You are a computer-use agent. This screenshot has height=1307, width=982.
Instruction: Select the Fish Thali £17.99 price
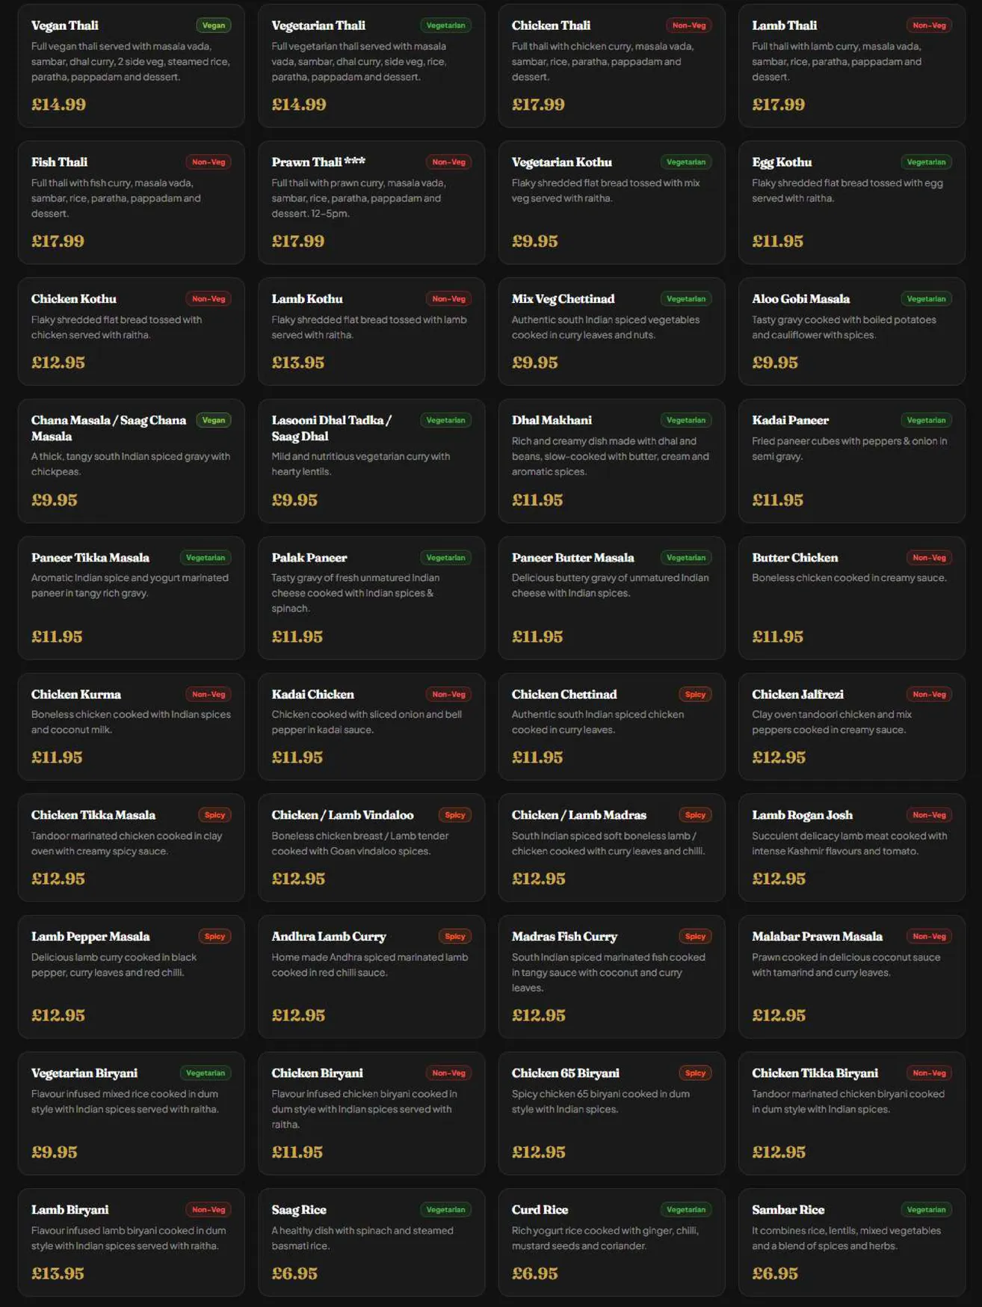[x=58, y=241]
